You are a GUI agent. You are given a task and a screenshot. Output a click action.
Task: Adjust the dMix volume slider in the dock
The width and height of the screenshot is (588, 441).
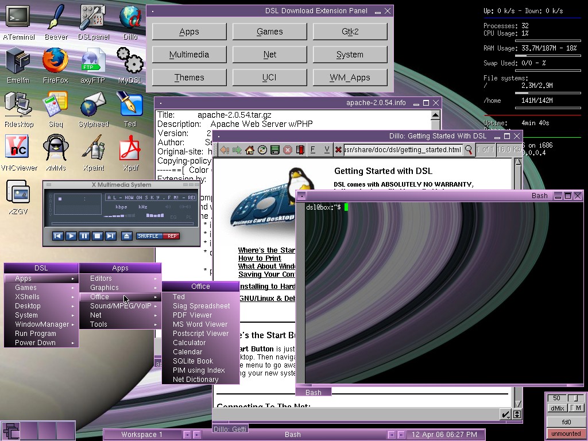(575, 398)
